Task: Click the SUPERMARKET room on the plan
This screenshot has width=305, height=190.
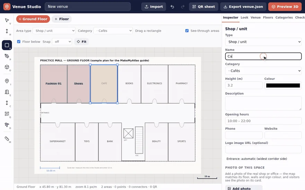Action: pos(58,142)
